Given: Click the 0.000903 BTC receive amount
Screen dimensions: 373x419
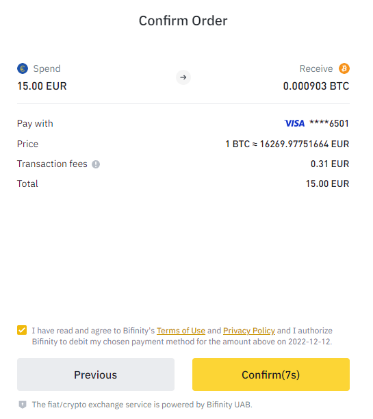Looking at the screenshot, I should (316, 86).
